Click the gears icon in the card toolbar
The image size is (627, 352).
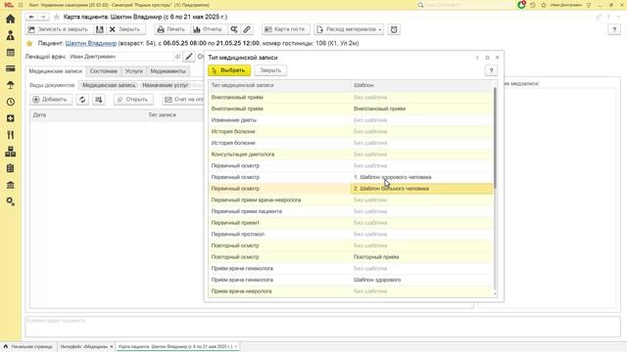coord(234,29)
